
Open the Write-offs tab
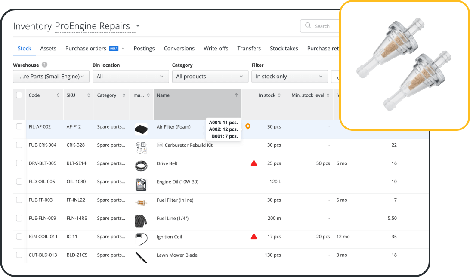point(216,48)
